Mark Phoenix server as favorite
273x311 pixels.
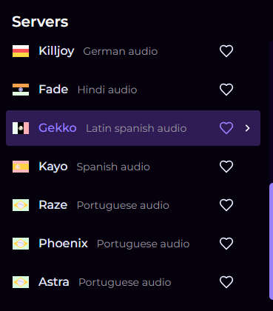coord(226,244)
